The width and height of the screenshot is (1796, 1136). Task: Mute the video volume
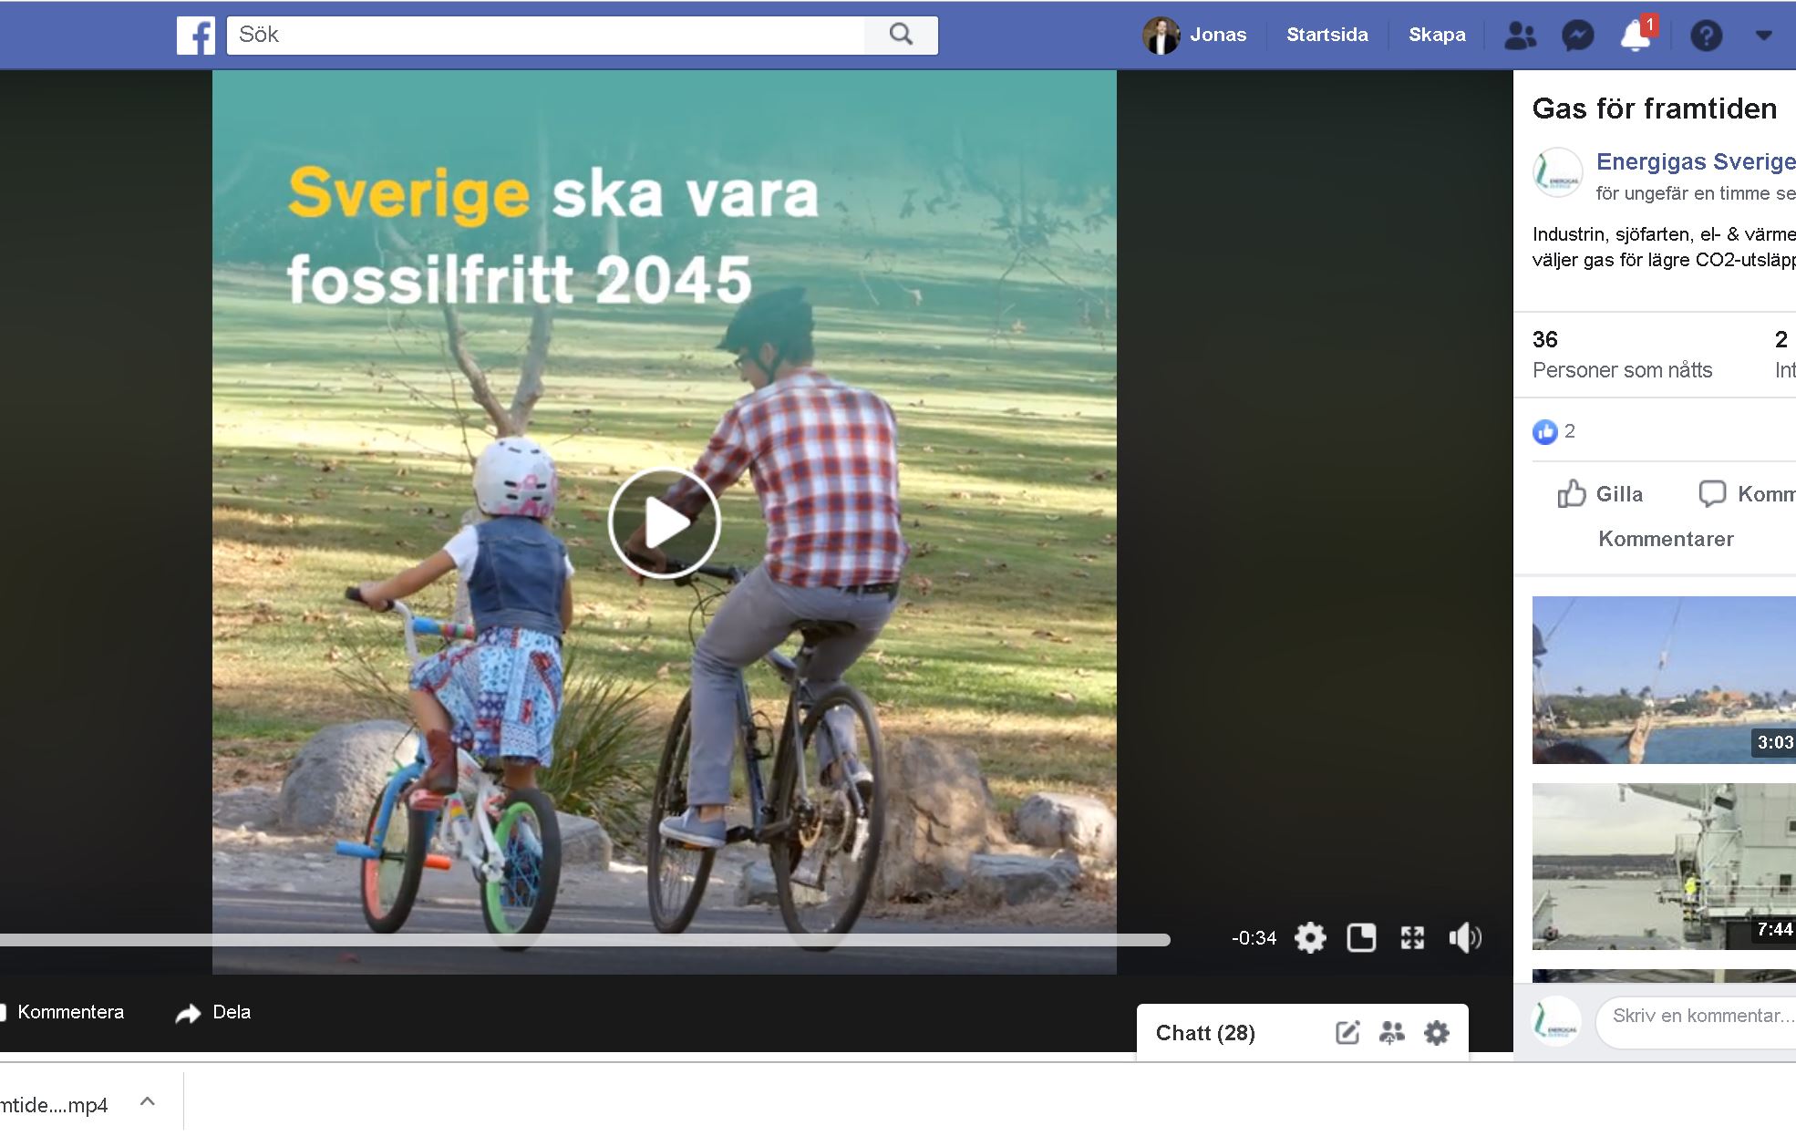pyautogui.click(x=1464, y=937)
